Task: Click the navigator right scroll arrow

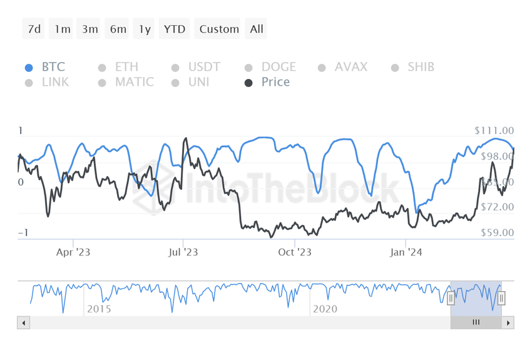Action: pyautogui.click(x=508, y=323)
